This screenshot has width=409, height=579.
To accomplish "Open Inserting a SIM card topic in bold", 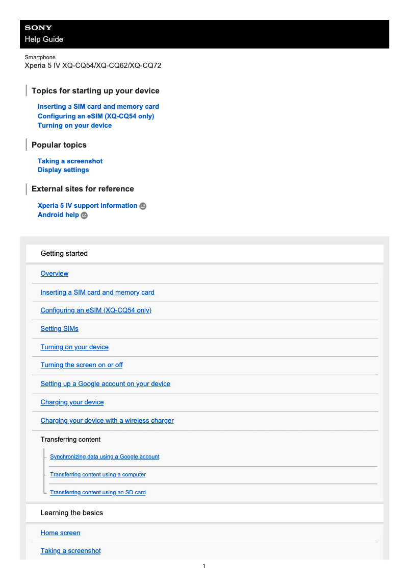I will tap(98, 107).
